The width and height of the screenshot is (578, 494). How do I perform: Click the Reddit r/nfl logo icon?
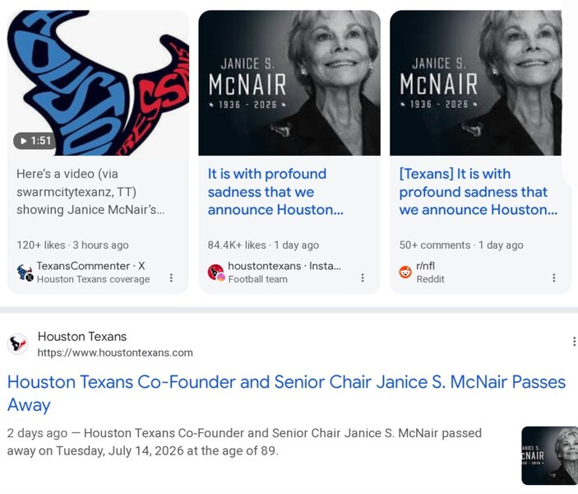click(x=405, y=272)
